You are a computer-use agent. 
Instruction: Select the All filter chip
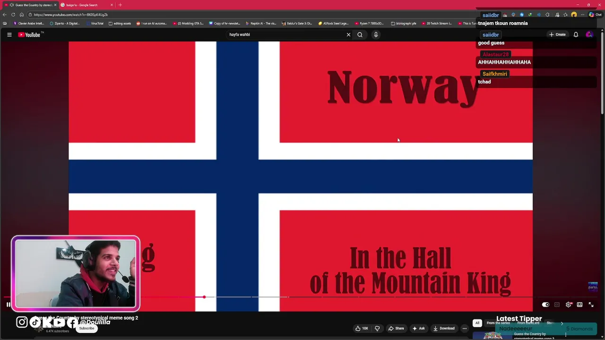(477, 323)
